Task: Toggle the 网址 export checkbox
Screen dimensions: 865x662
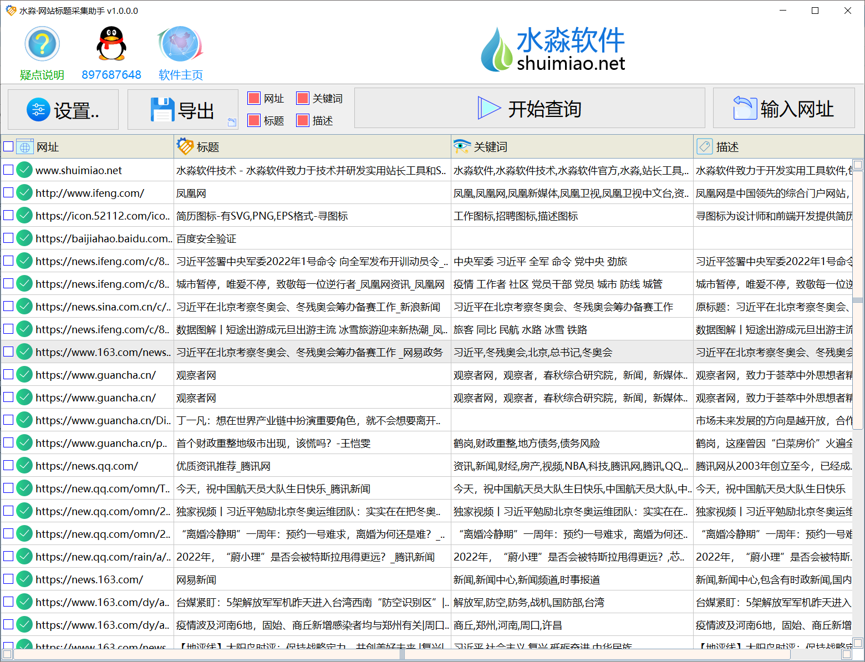Action: (x=254, y=98)
